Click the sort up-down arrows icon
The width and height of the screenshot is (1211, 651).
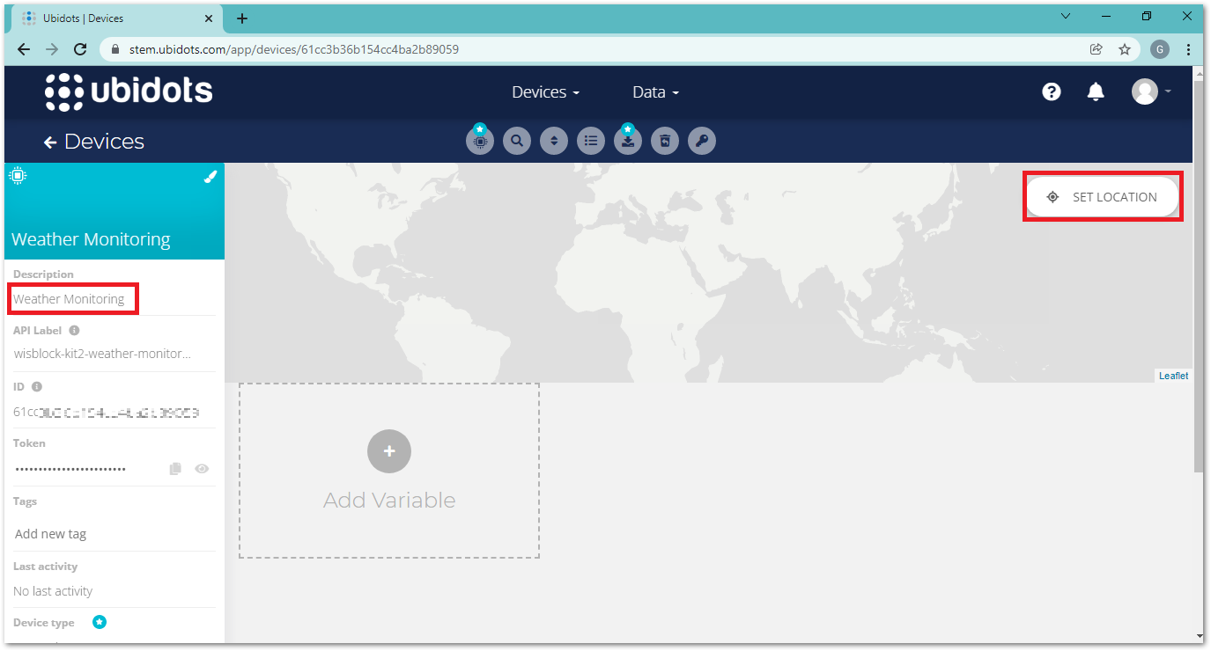click(554, 141)
